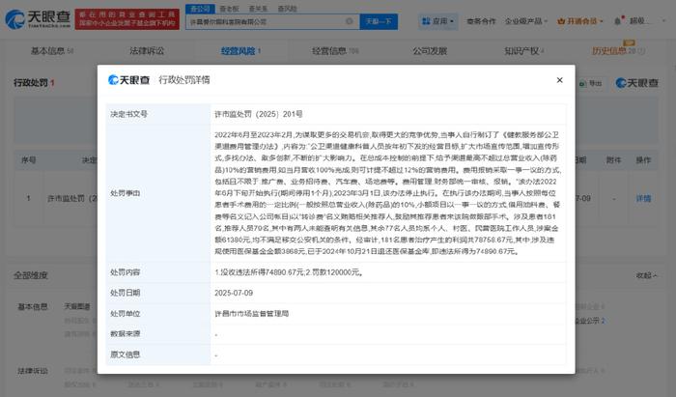
Task: Click the 行政处罚 section heading behind dialog
Action: tap(31, 83)
